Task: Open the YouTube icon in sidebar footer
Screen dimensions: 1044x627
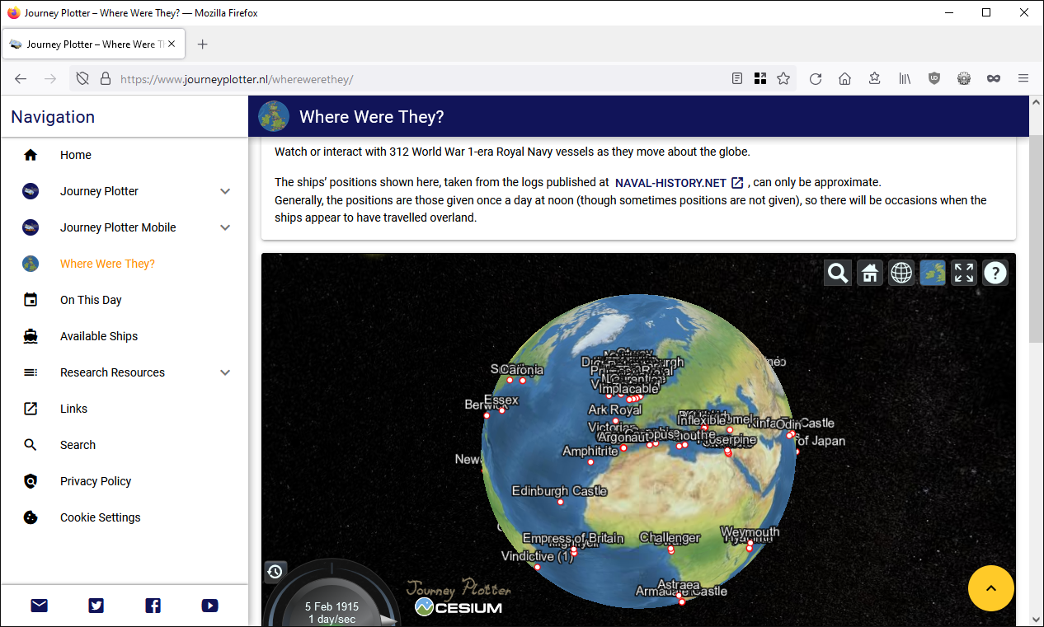Action: (x=209, y=606)
